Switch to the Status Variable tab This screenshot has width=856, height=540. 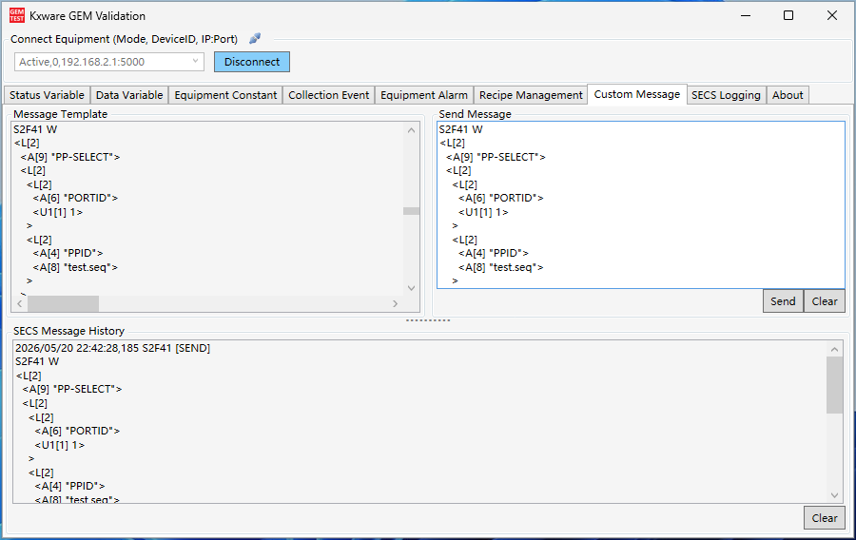click(47, 95)
